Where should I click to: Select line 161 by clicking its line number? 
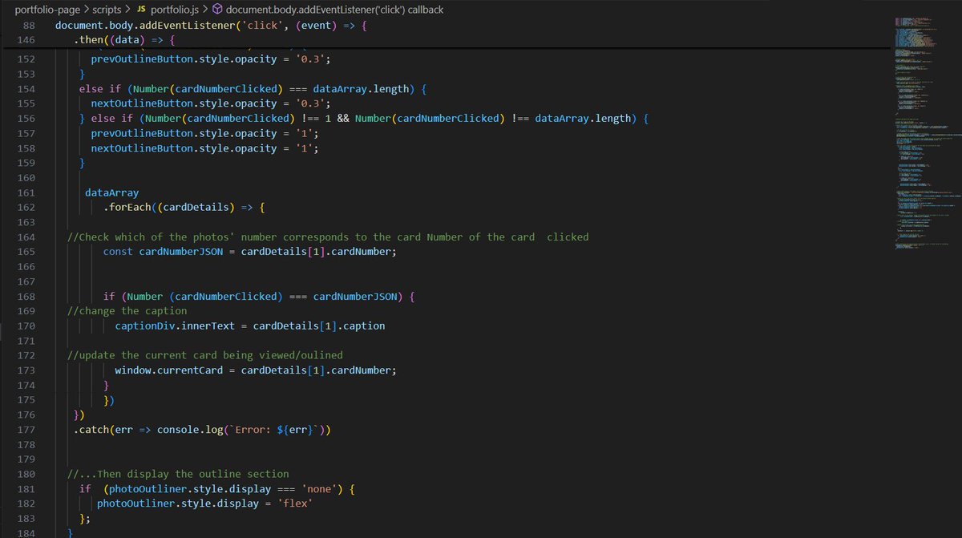click(x=26, y=192)
